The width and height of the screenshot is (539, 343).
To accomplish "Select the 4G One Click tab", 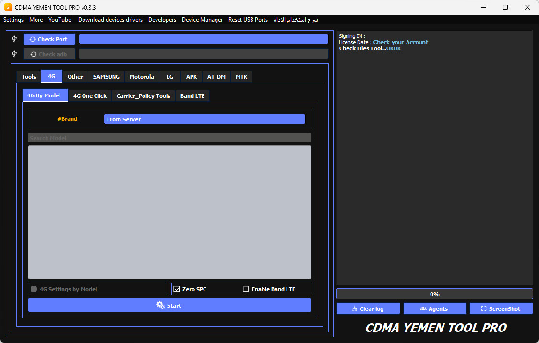I will click(x=90, y=96).
